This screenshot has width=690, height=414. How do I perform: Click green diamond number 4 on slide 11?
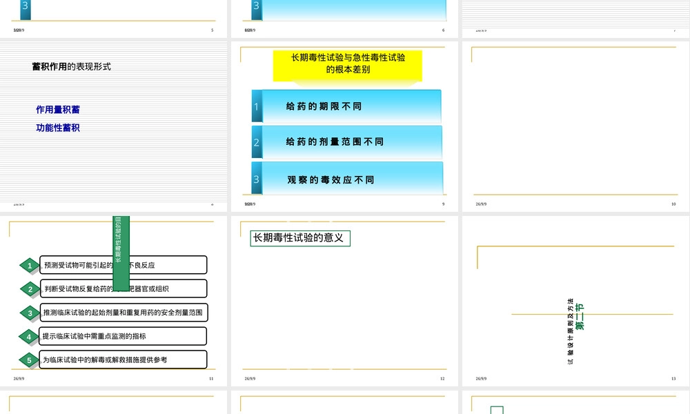point(29,337)
